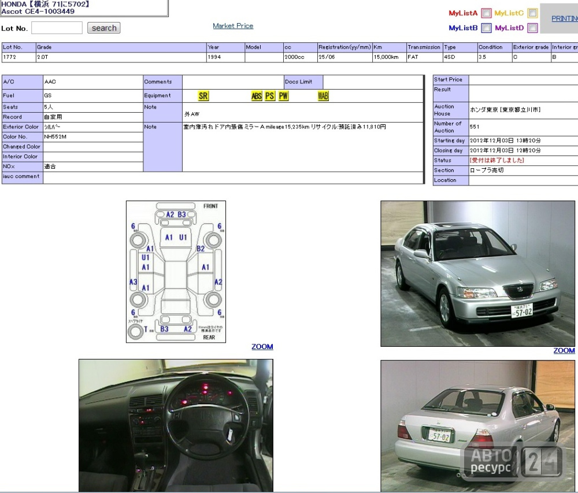
Task: Click the MyListD label
Action: point(509,28)
